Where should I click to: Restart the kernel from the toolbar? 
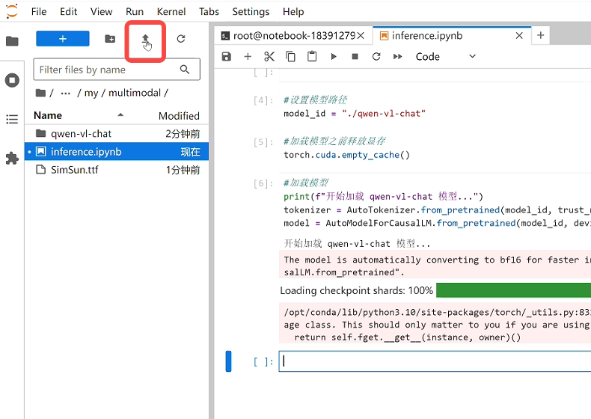(376, 57)
